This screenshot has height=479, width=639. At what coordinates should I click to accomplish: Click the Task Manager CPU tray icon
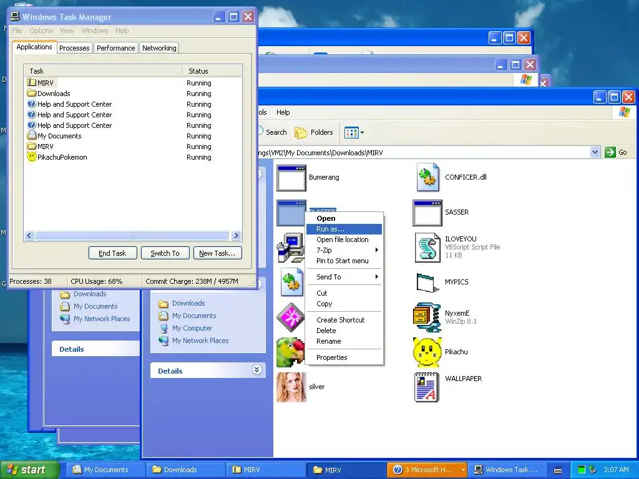(x=582, y=470)
